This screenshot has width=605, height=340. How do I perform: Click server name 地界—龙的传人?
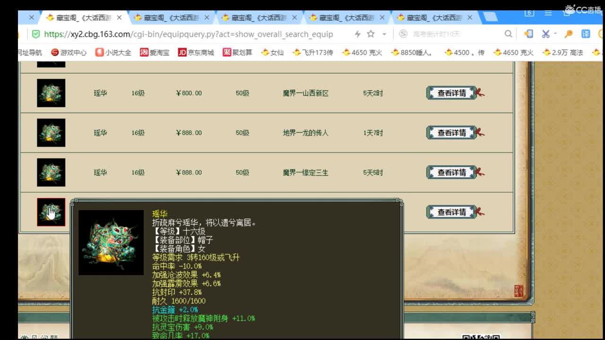coord(306,133)
